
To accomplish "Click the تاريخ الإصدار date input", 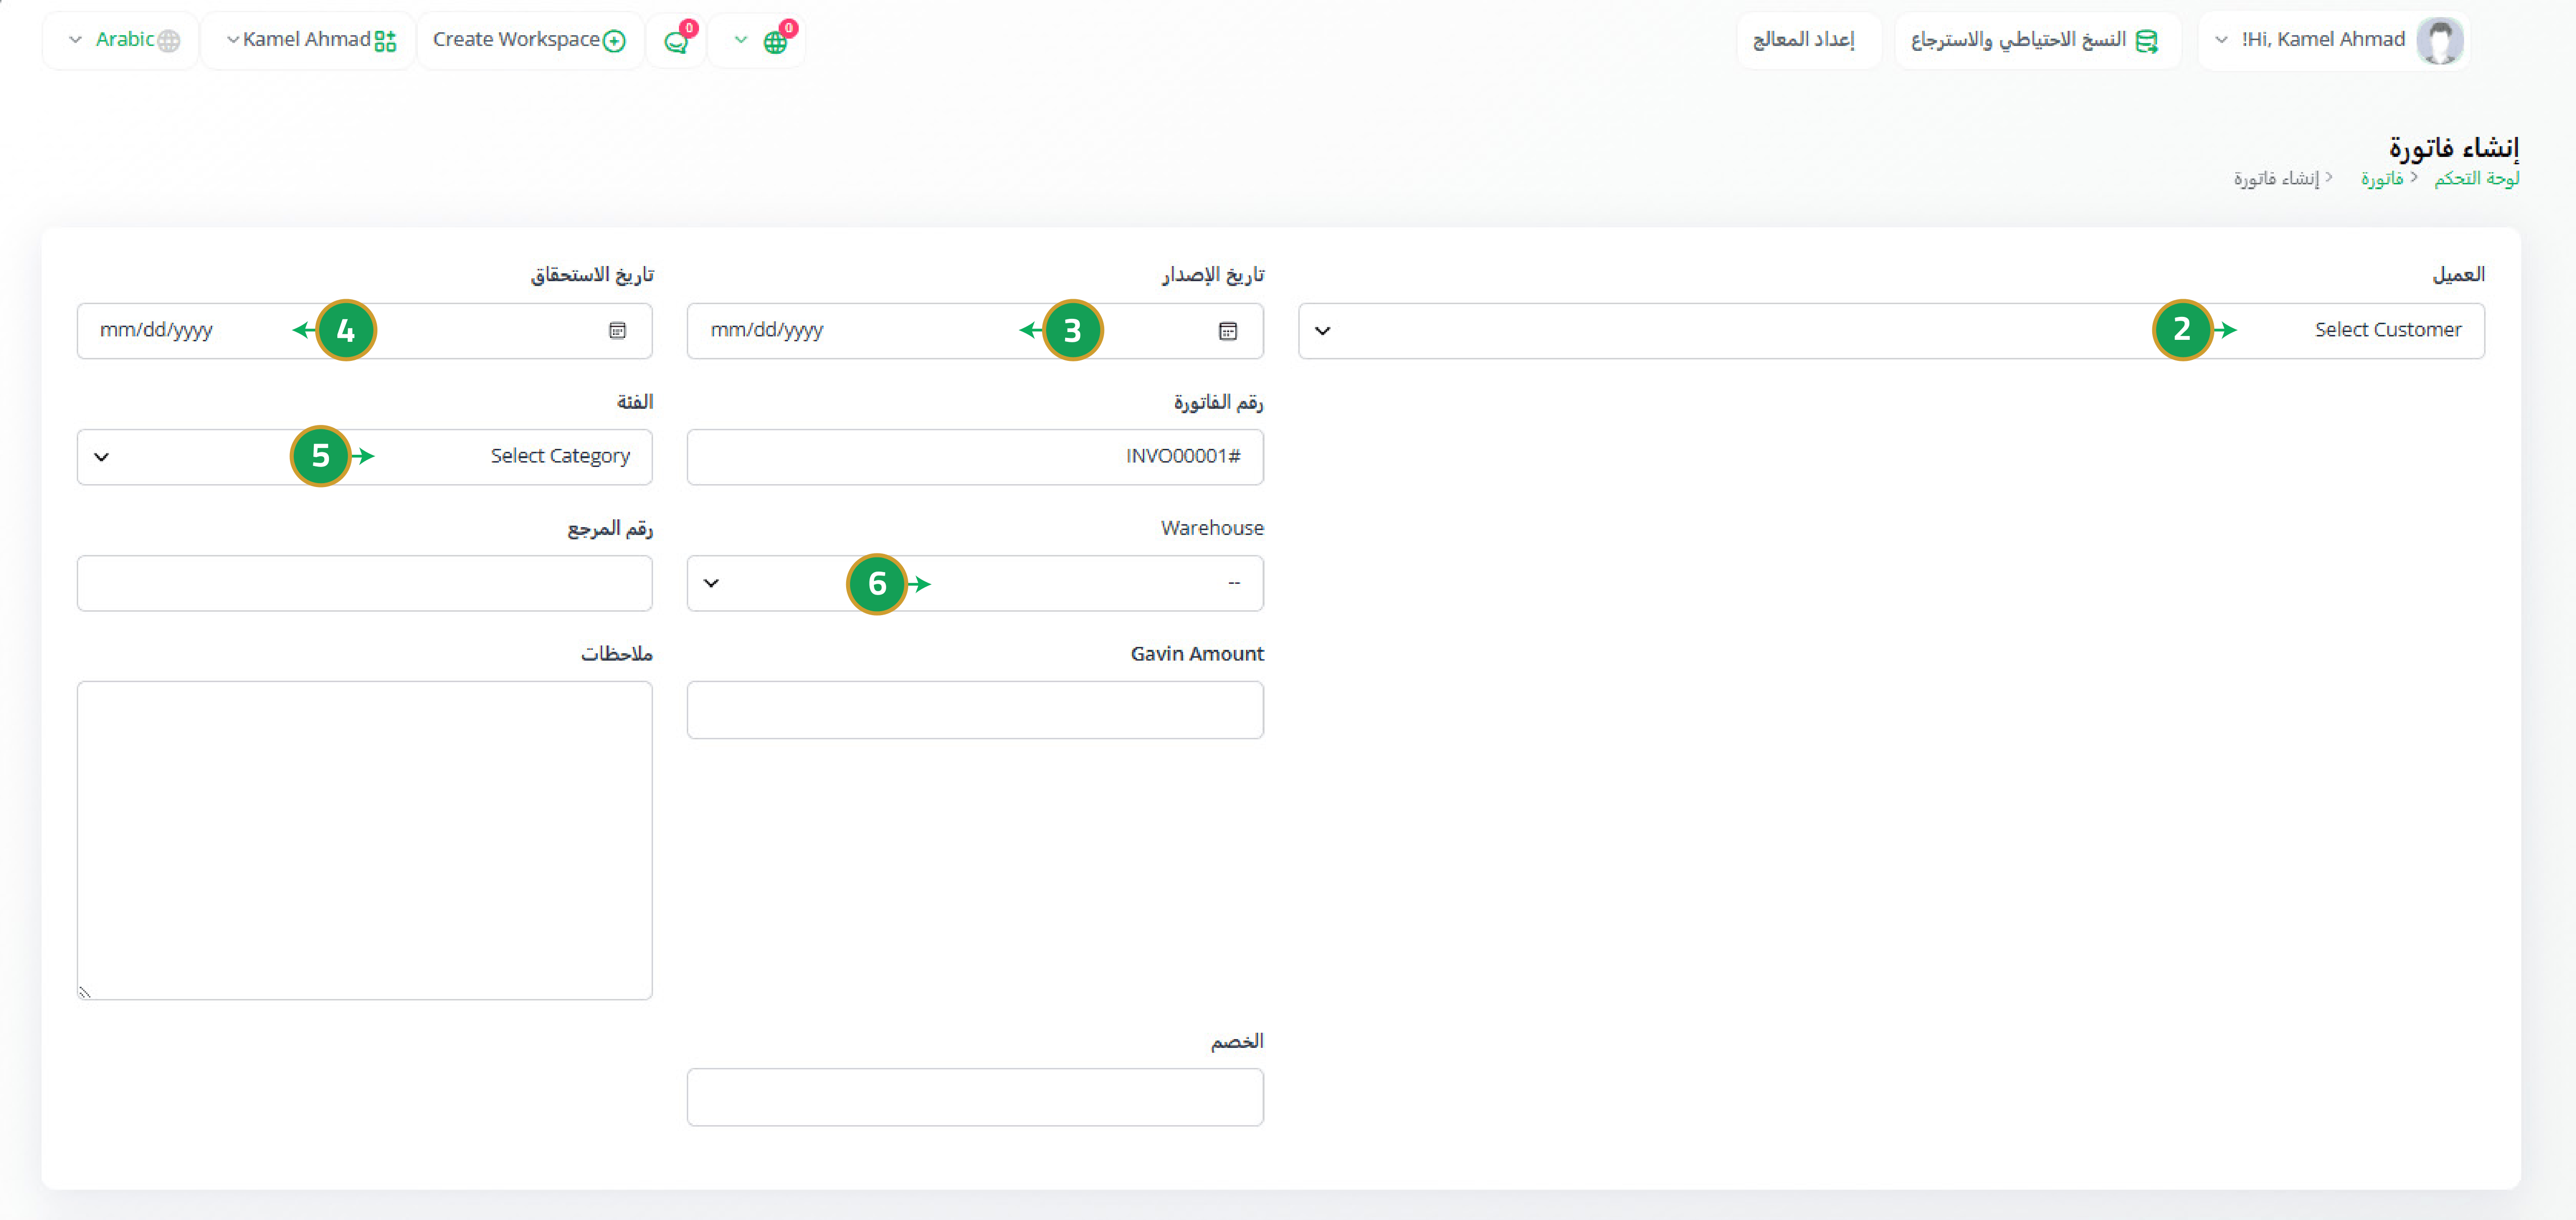I will click(x=975, y=331).
